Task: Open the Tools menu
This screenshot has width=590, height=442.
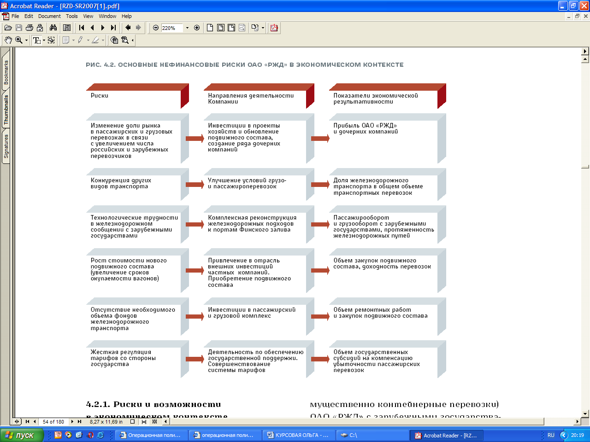Action: point(72,16)
